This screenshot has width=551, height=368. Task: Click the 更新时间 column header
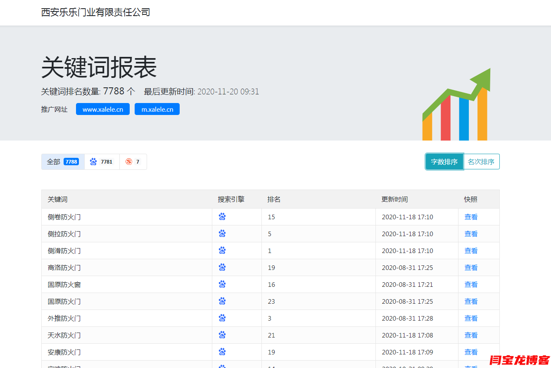pos(394,199)
